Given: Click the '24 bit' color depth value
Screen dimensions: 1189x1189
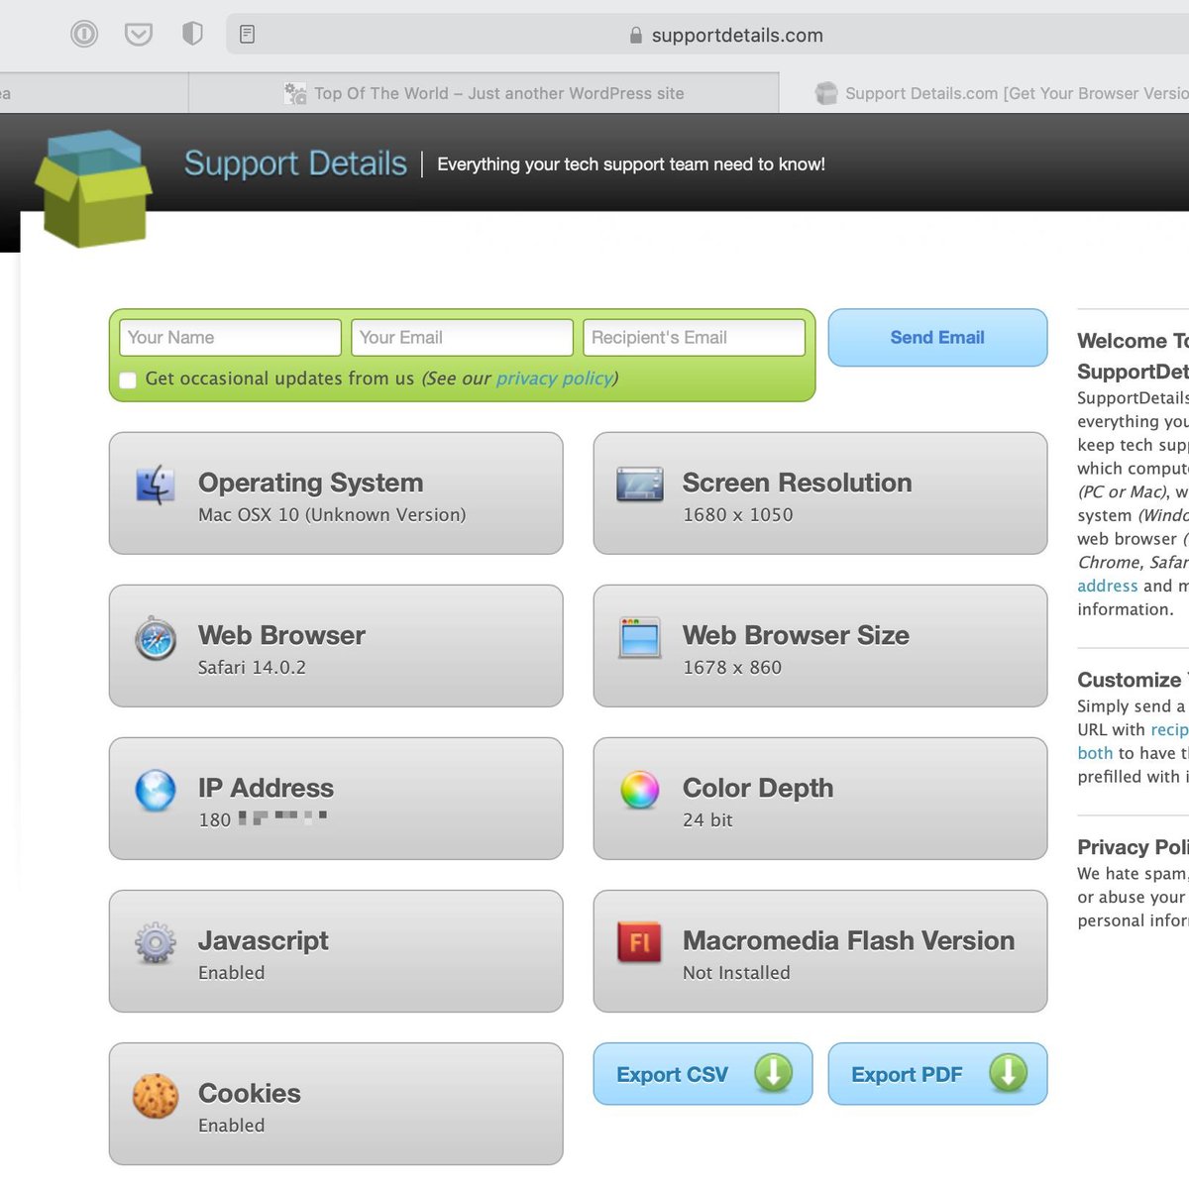Looking at the screenshot, I should tap(707, 820).
